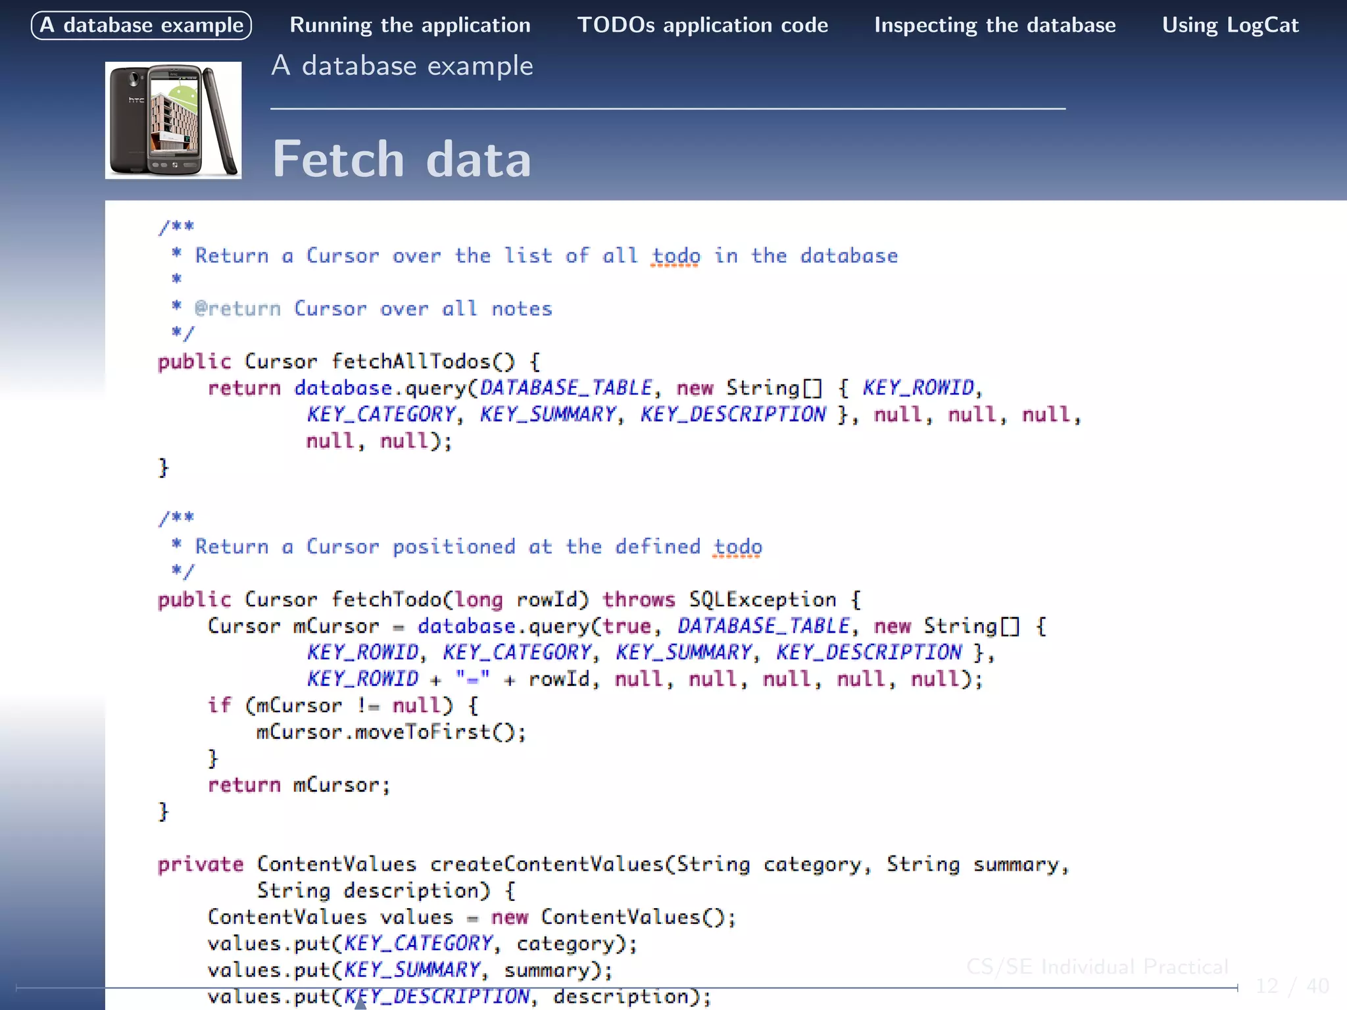Image resolution: width=1347 pixels, height=1010 pixels.
Task: Click the 'A database example' subtitle heading
Action: click(402, 66)
